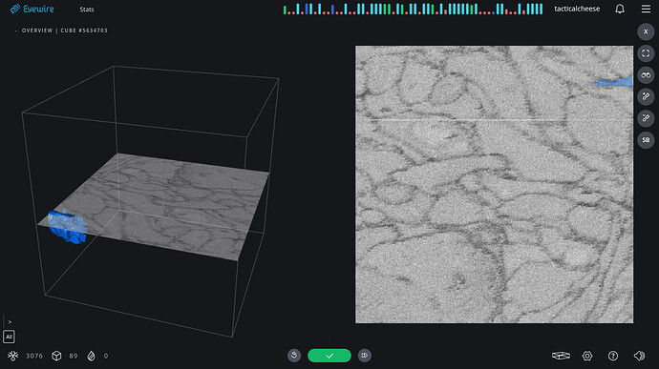The image size is (659, 369).
Task: Click the blue segment in 2D slice
Action: tap(618, 81)
